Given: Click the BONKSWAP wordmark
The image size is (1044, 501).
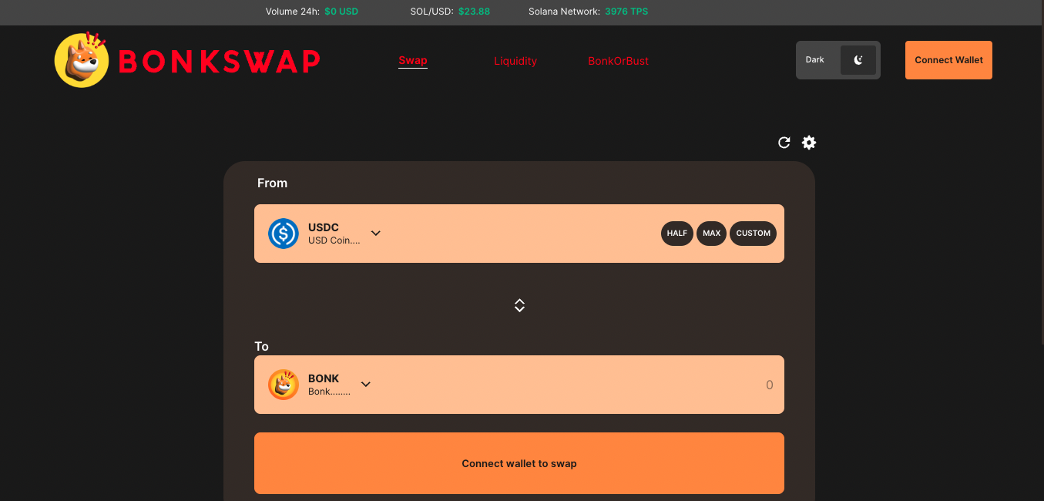Looking at the screenshot, I should (220, 61).
